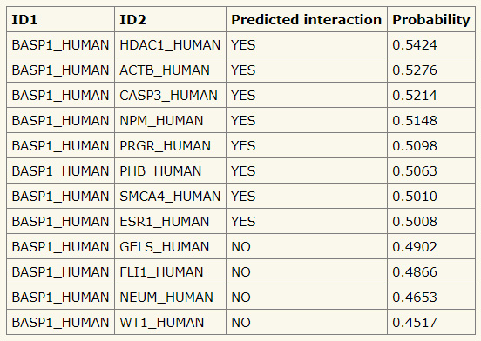Select the WT1_HUMAN cell

click(x=170, y=323)
